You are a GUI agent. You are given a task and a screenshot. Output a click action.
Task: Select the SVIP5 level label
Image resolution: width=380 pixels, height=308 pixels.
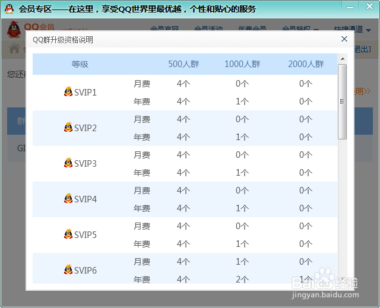(x=85, y=234)
